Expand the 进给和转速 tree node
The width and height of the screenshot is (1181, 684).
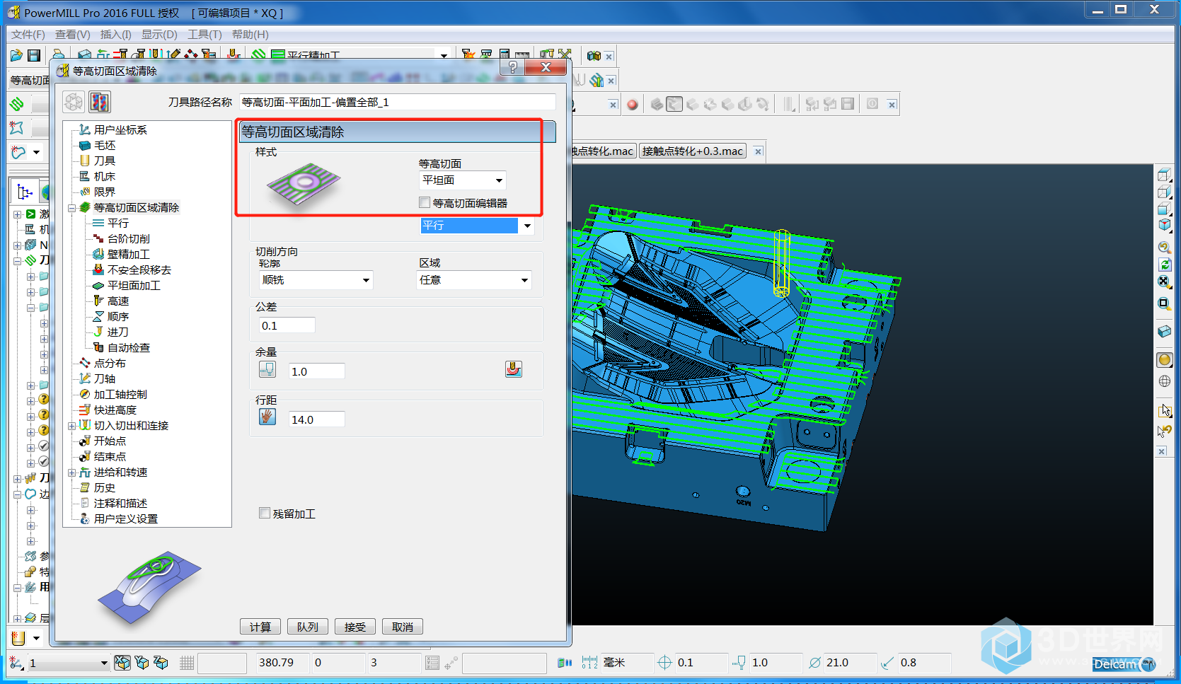71,473
